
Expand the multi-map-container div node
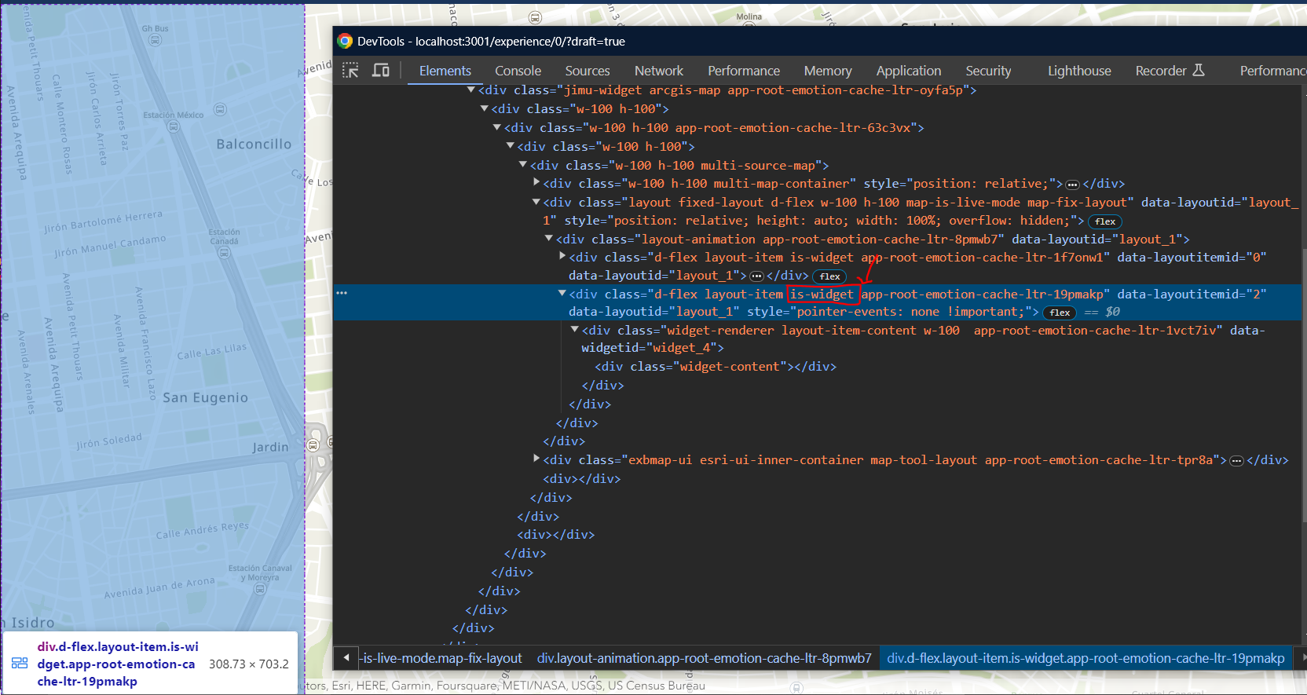pos(536,182)
